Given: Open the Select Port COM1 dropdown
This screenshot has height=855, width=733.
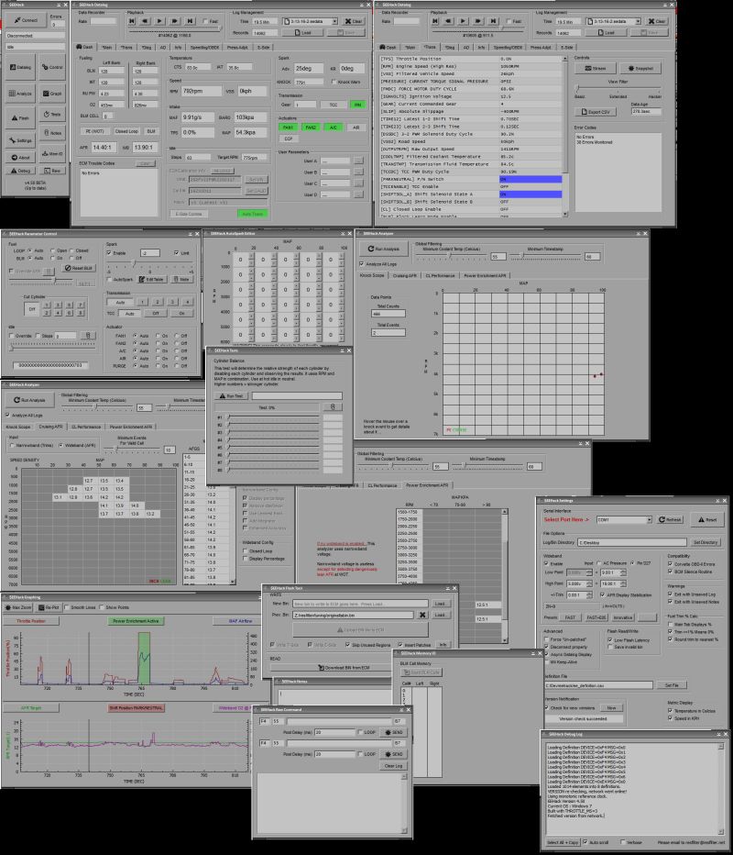Looking at the screenshot, I should point(650,519).
